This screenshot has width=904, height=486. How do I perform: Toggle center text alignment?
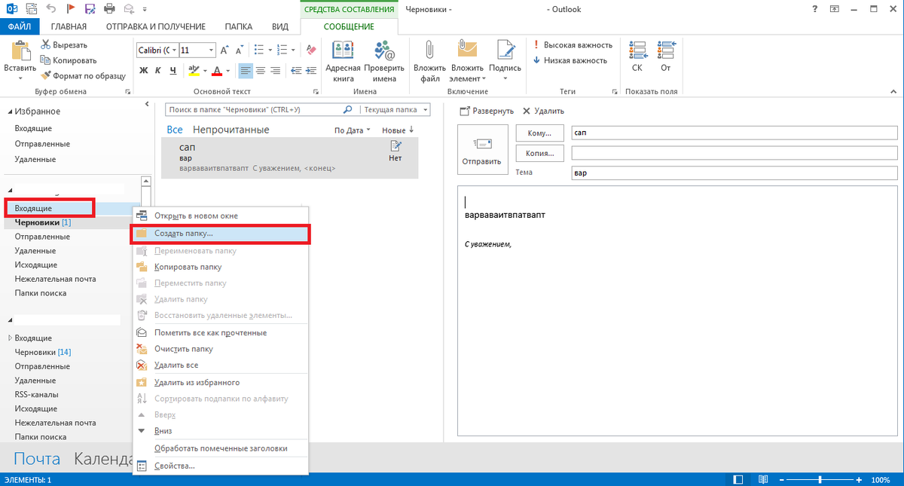pos(261,71)
